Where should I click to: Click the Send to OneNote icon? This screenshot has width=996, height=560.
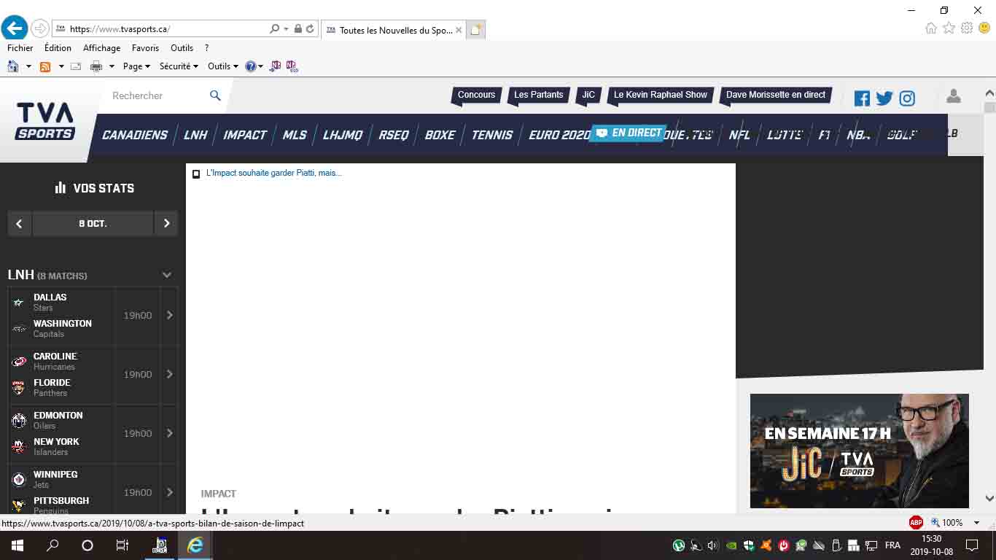coord(276,66)
